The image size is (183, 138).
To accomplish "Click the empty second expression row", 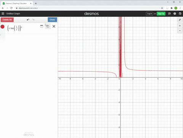I will pos(29,37).
